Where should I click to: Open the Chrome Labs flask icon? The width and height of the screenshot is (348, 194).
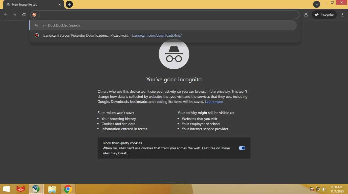click(306, 15)
